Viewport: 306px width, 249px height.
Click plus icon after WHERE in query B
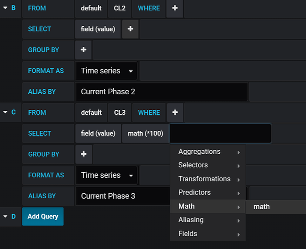174,8
